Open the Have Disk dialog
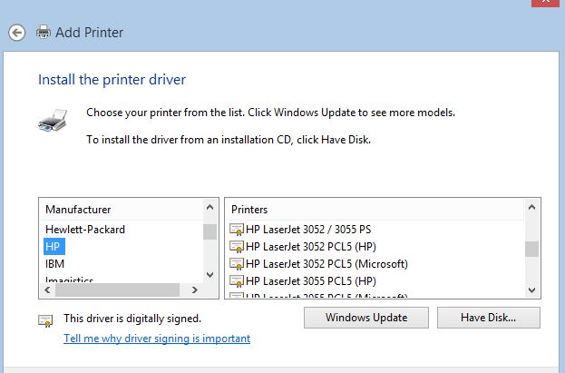The width and height of the screenshot is (565, 373). pyautogui.click(x=488, y=318)
